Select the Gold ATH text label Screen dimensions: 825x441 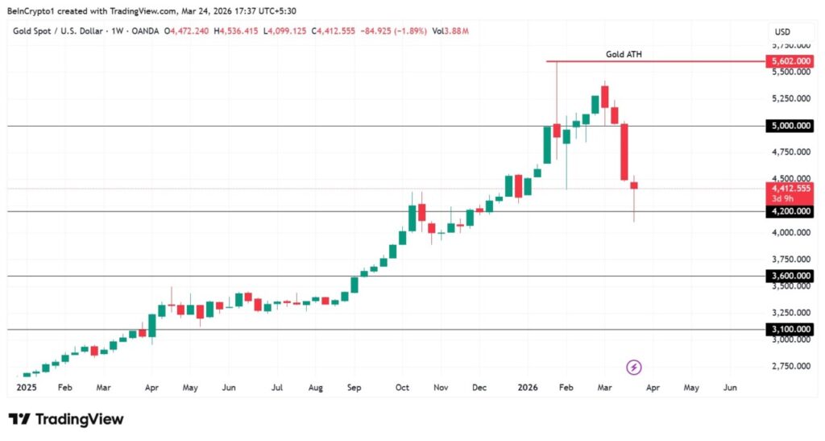point(624,54)
